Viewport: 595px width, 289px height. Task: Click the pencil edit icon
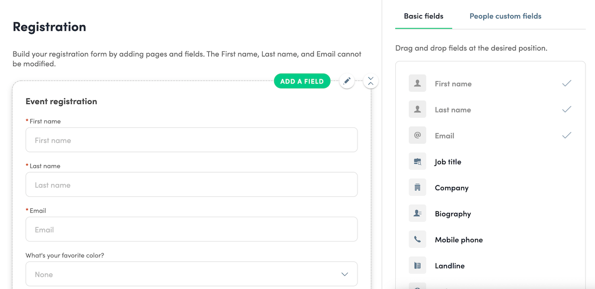(x=347, y=81)
